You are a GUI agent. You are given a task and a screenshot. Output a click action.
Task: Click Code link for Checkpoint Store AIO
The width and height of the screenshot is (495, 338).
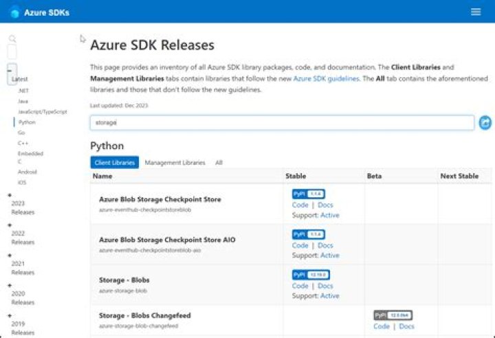(300, 245)
